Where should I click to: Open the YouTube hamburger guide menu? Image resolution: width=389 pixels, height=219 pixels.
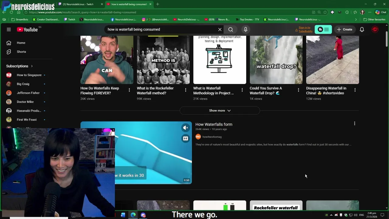click(x=9, y=30)
